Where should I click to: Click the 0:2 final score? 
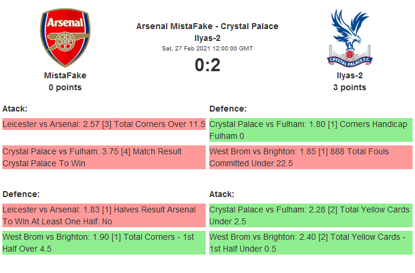point(207,65)
